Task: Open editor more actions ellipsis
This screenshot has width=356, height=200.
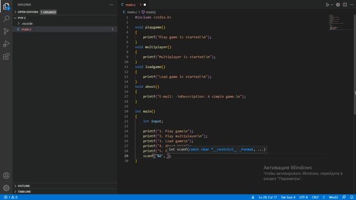Action: pyautogui.click(x=352, y=5)
